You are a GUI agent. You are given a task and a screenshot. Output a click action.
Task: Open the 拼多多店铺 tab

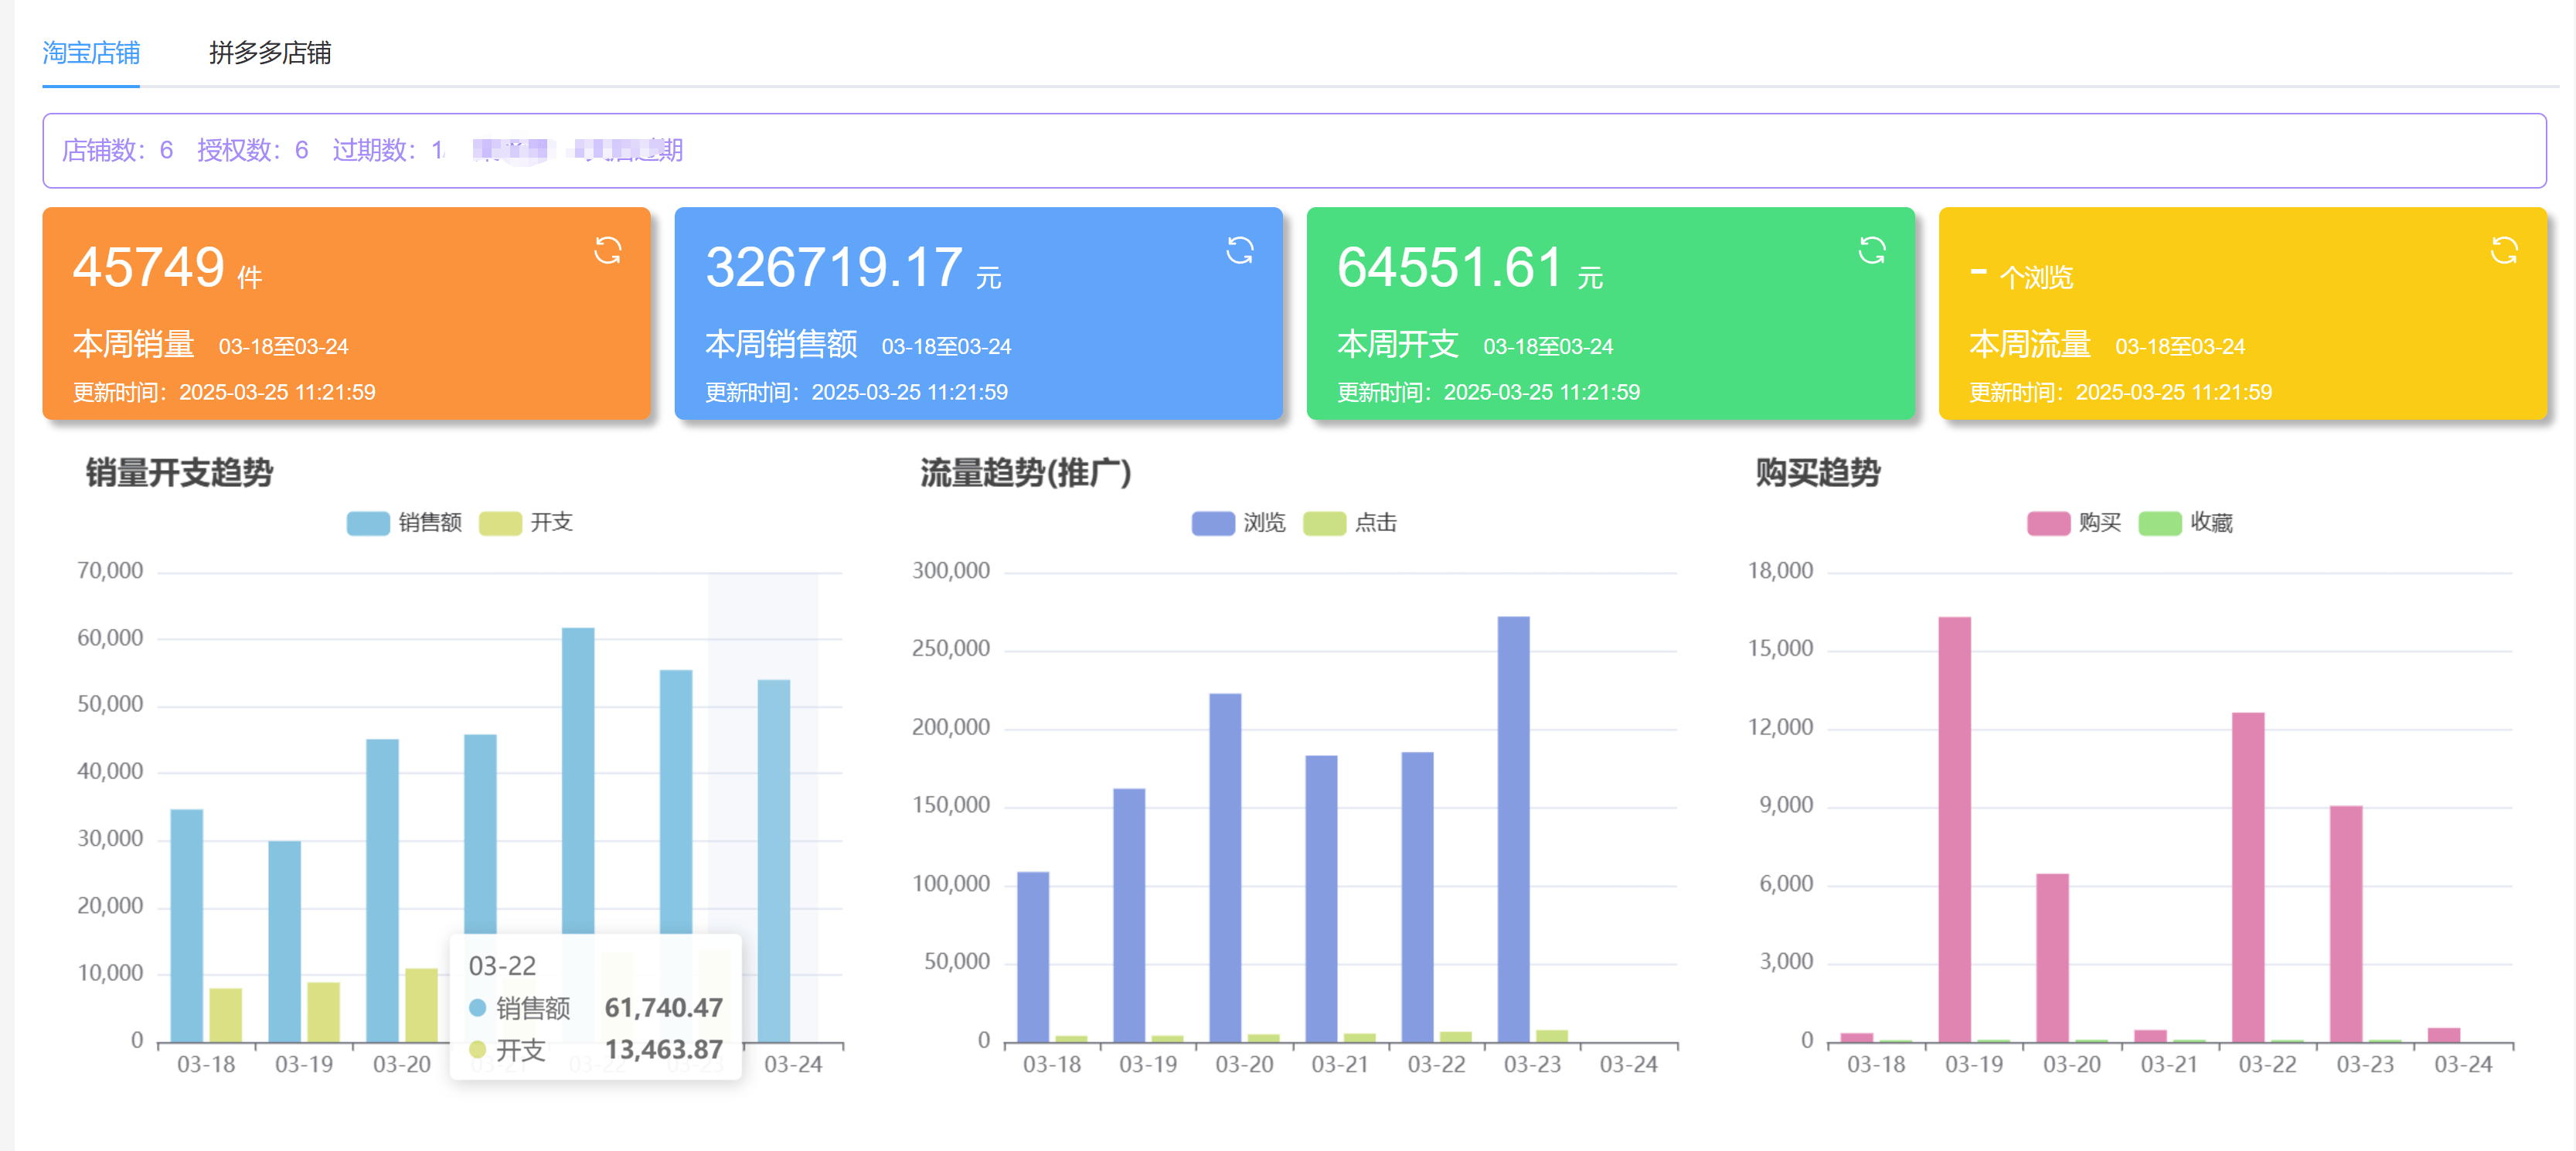[270, 52]
